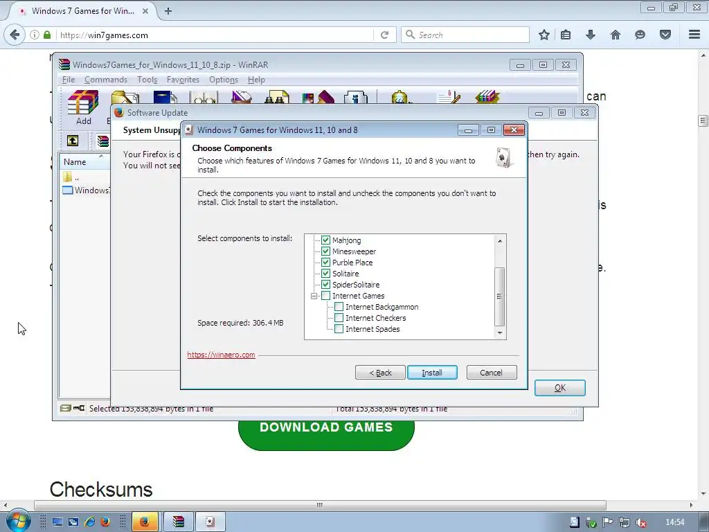Open WinRAR Commands menu
Screen dimensions: 709x532
(106, 80)
